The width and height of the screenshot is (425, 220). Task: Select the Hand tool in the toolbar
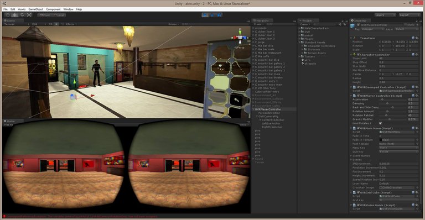point(8,15)
